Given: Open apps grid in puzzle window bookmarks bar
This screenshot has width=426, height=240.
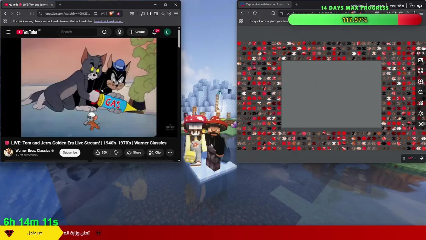Looking at the screenshot, I should [x=241, y=21].
